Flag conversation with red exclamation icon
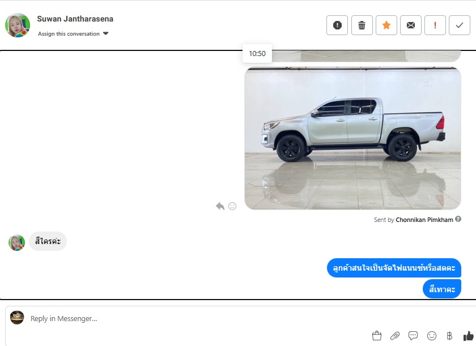This screenshot has width=476, height=346. click(x=435, y=25)
